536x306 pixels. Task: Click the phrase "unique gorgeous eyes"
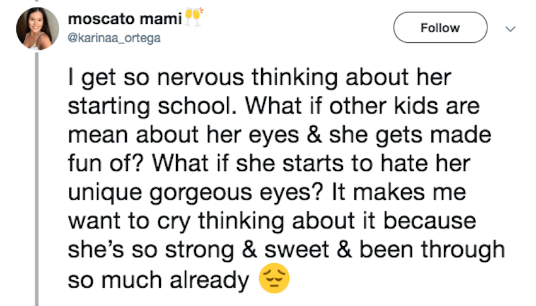(195, 193)
